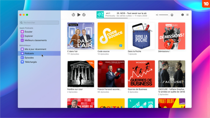Image resolution: width=210 pixels, height=118 pixels.
Task: Click the "Dans la Poche" title text
Action: (x=134, y=51)
